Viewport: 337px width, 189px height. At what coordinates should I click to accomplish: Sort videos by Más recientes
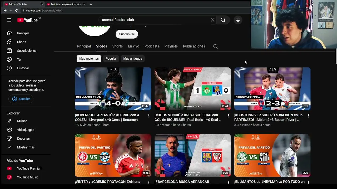tap(89, 59)
